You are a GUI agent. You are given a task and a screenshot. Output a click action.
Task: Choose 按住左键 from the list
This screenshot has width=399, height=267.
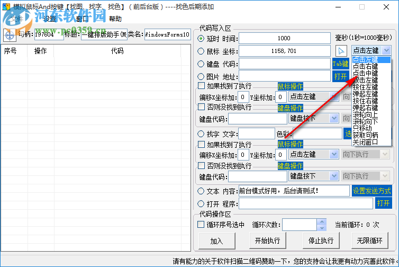click(371, 87)
